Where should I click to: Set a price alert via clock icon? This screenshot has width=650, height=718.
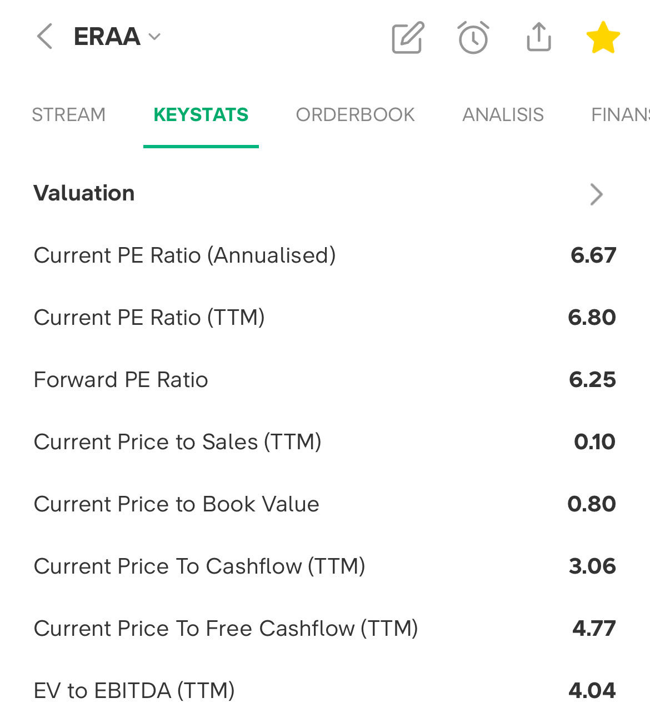tap(473, 38)
